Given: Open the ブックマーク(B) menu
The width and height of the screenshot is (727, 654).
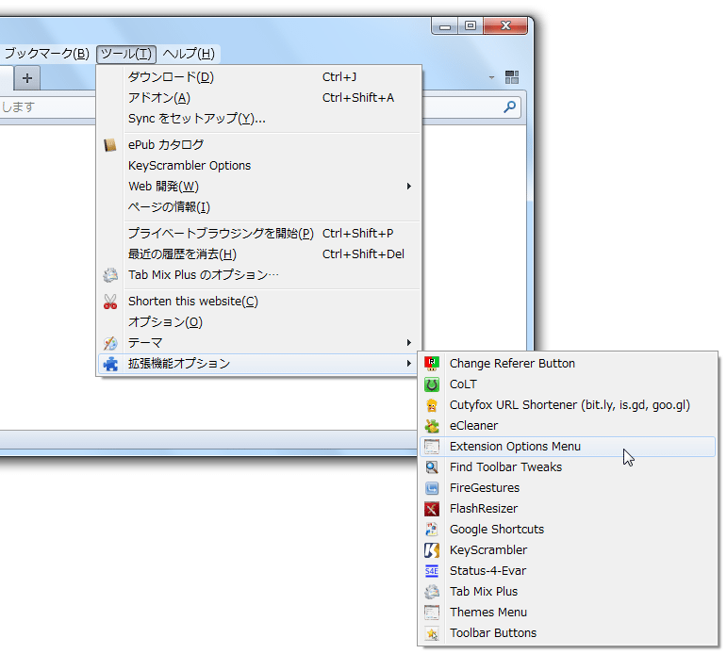Looking at the screenshot, I should [46, 54].
